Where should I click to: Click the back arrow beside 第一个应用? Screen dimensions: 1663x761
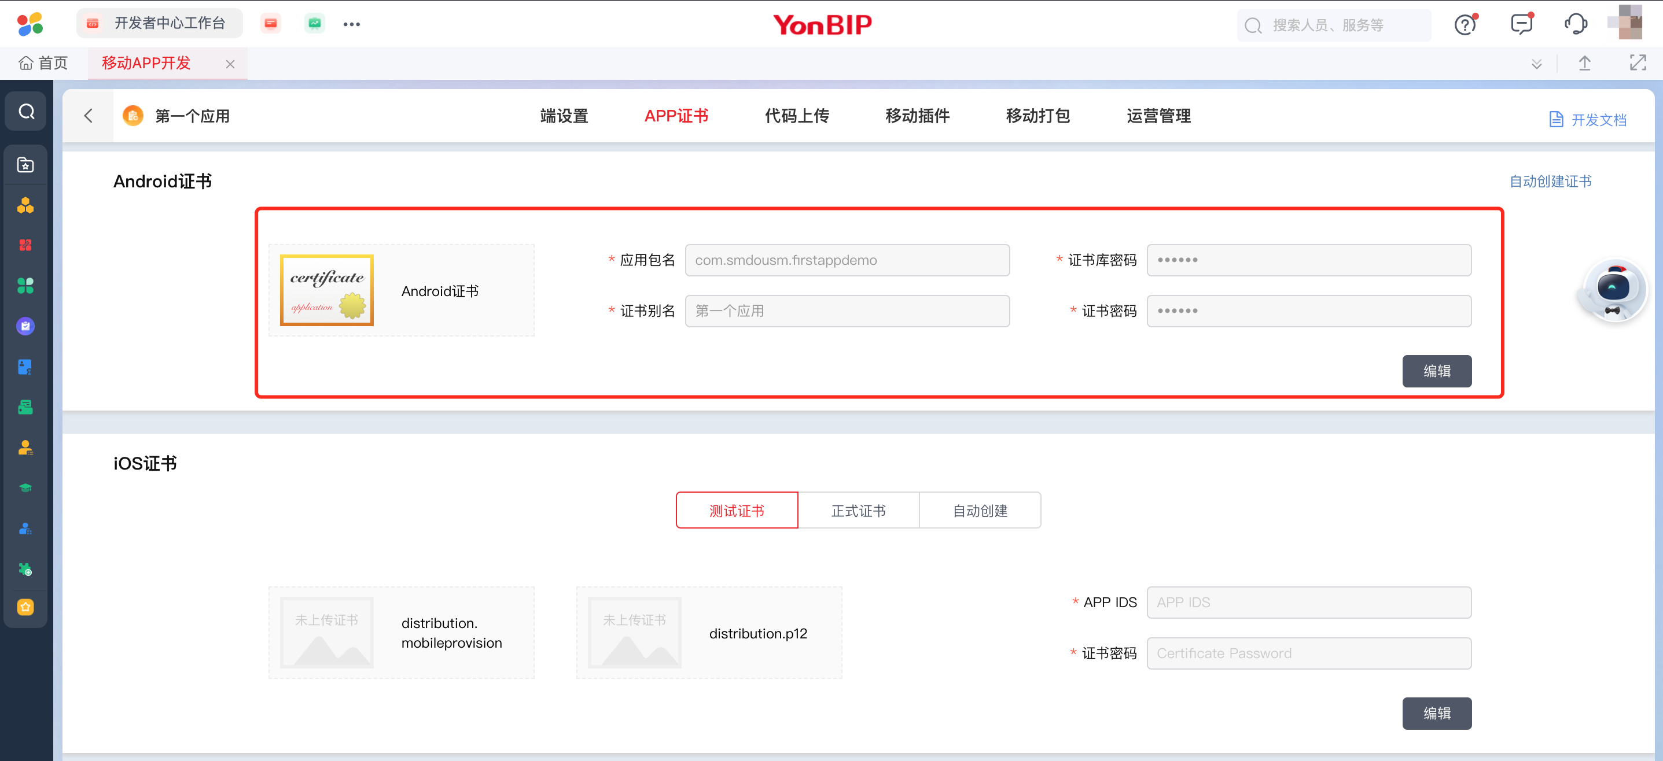(x=89, y=116)
